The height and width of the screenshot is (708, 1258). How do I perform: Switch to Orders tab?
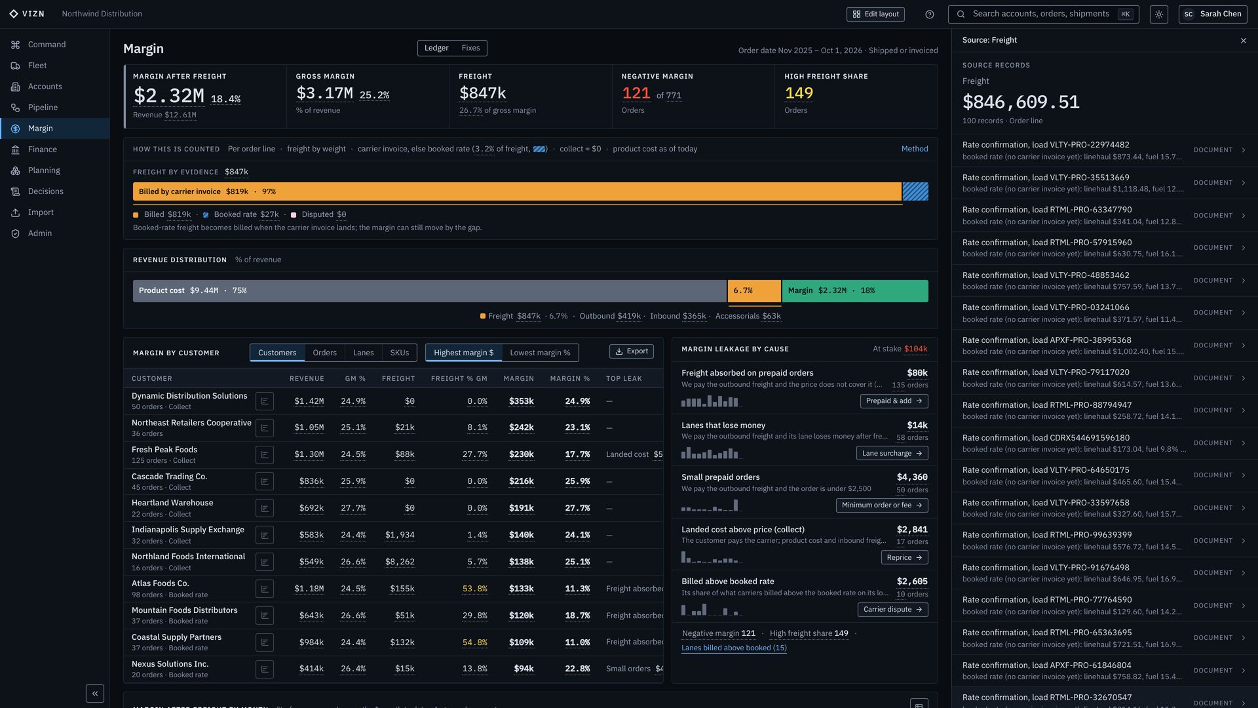324,353
